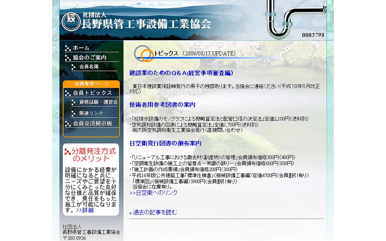Screen dimensions: 386x241
Task: Click checkered bullet icon beside 協会のご案内
Action: (68, 58)
